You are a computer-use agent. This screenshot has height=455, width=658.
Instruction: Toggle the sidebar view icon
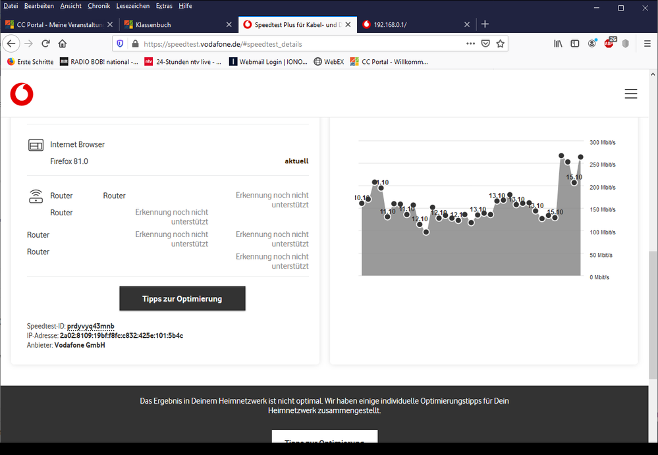point(575,43)
